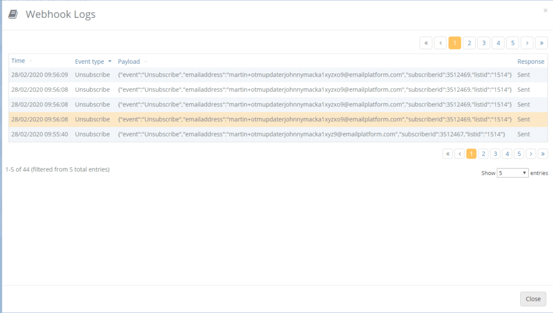Click the Webhook Logs book icon
Image resolution: width=553 pixels, height=313 pixels.
(13, 14)
